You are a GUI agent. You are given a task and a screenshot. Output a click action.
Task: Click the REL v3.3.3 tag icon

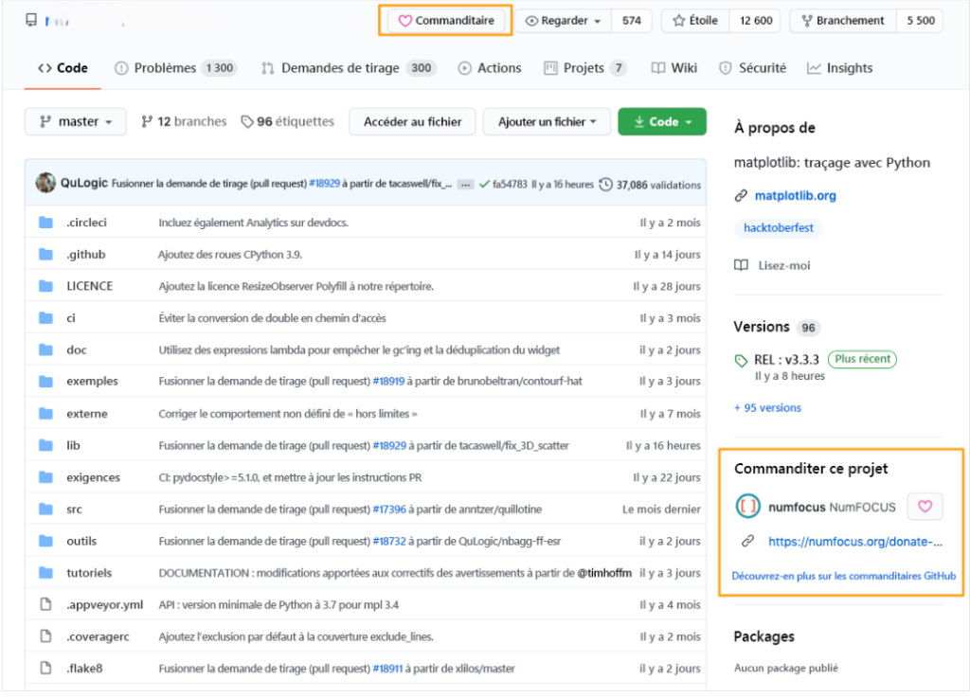(x=742, y=360)
